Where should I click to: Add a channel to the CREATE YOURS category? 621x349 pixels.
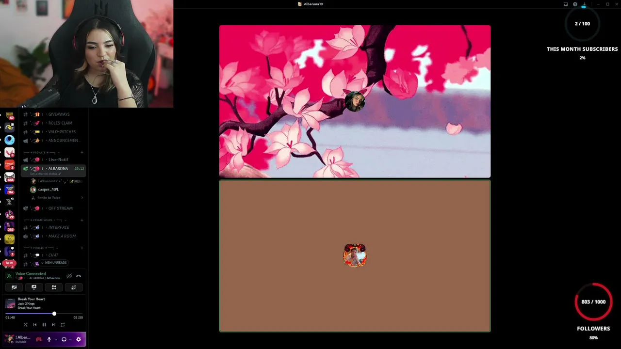point(82,220)
